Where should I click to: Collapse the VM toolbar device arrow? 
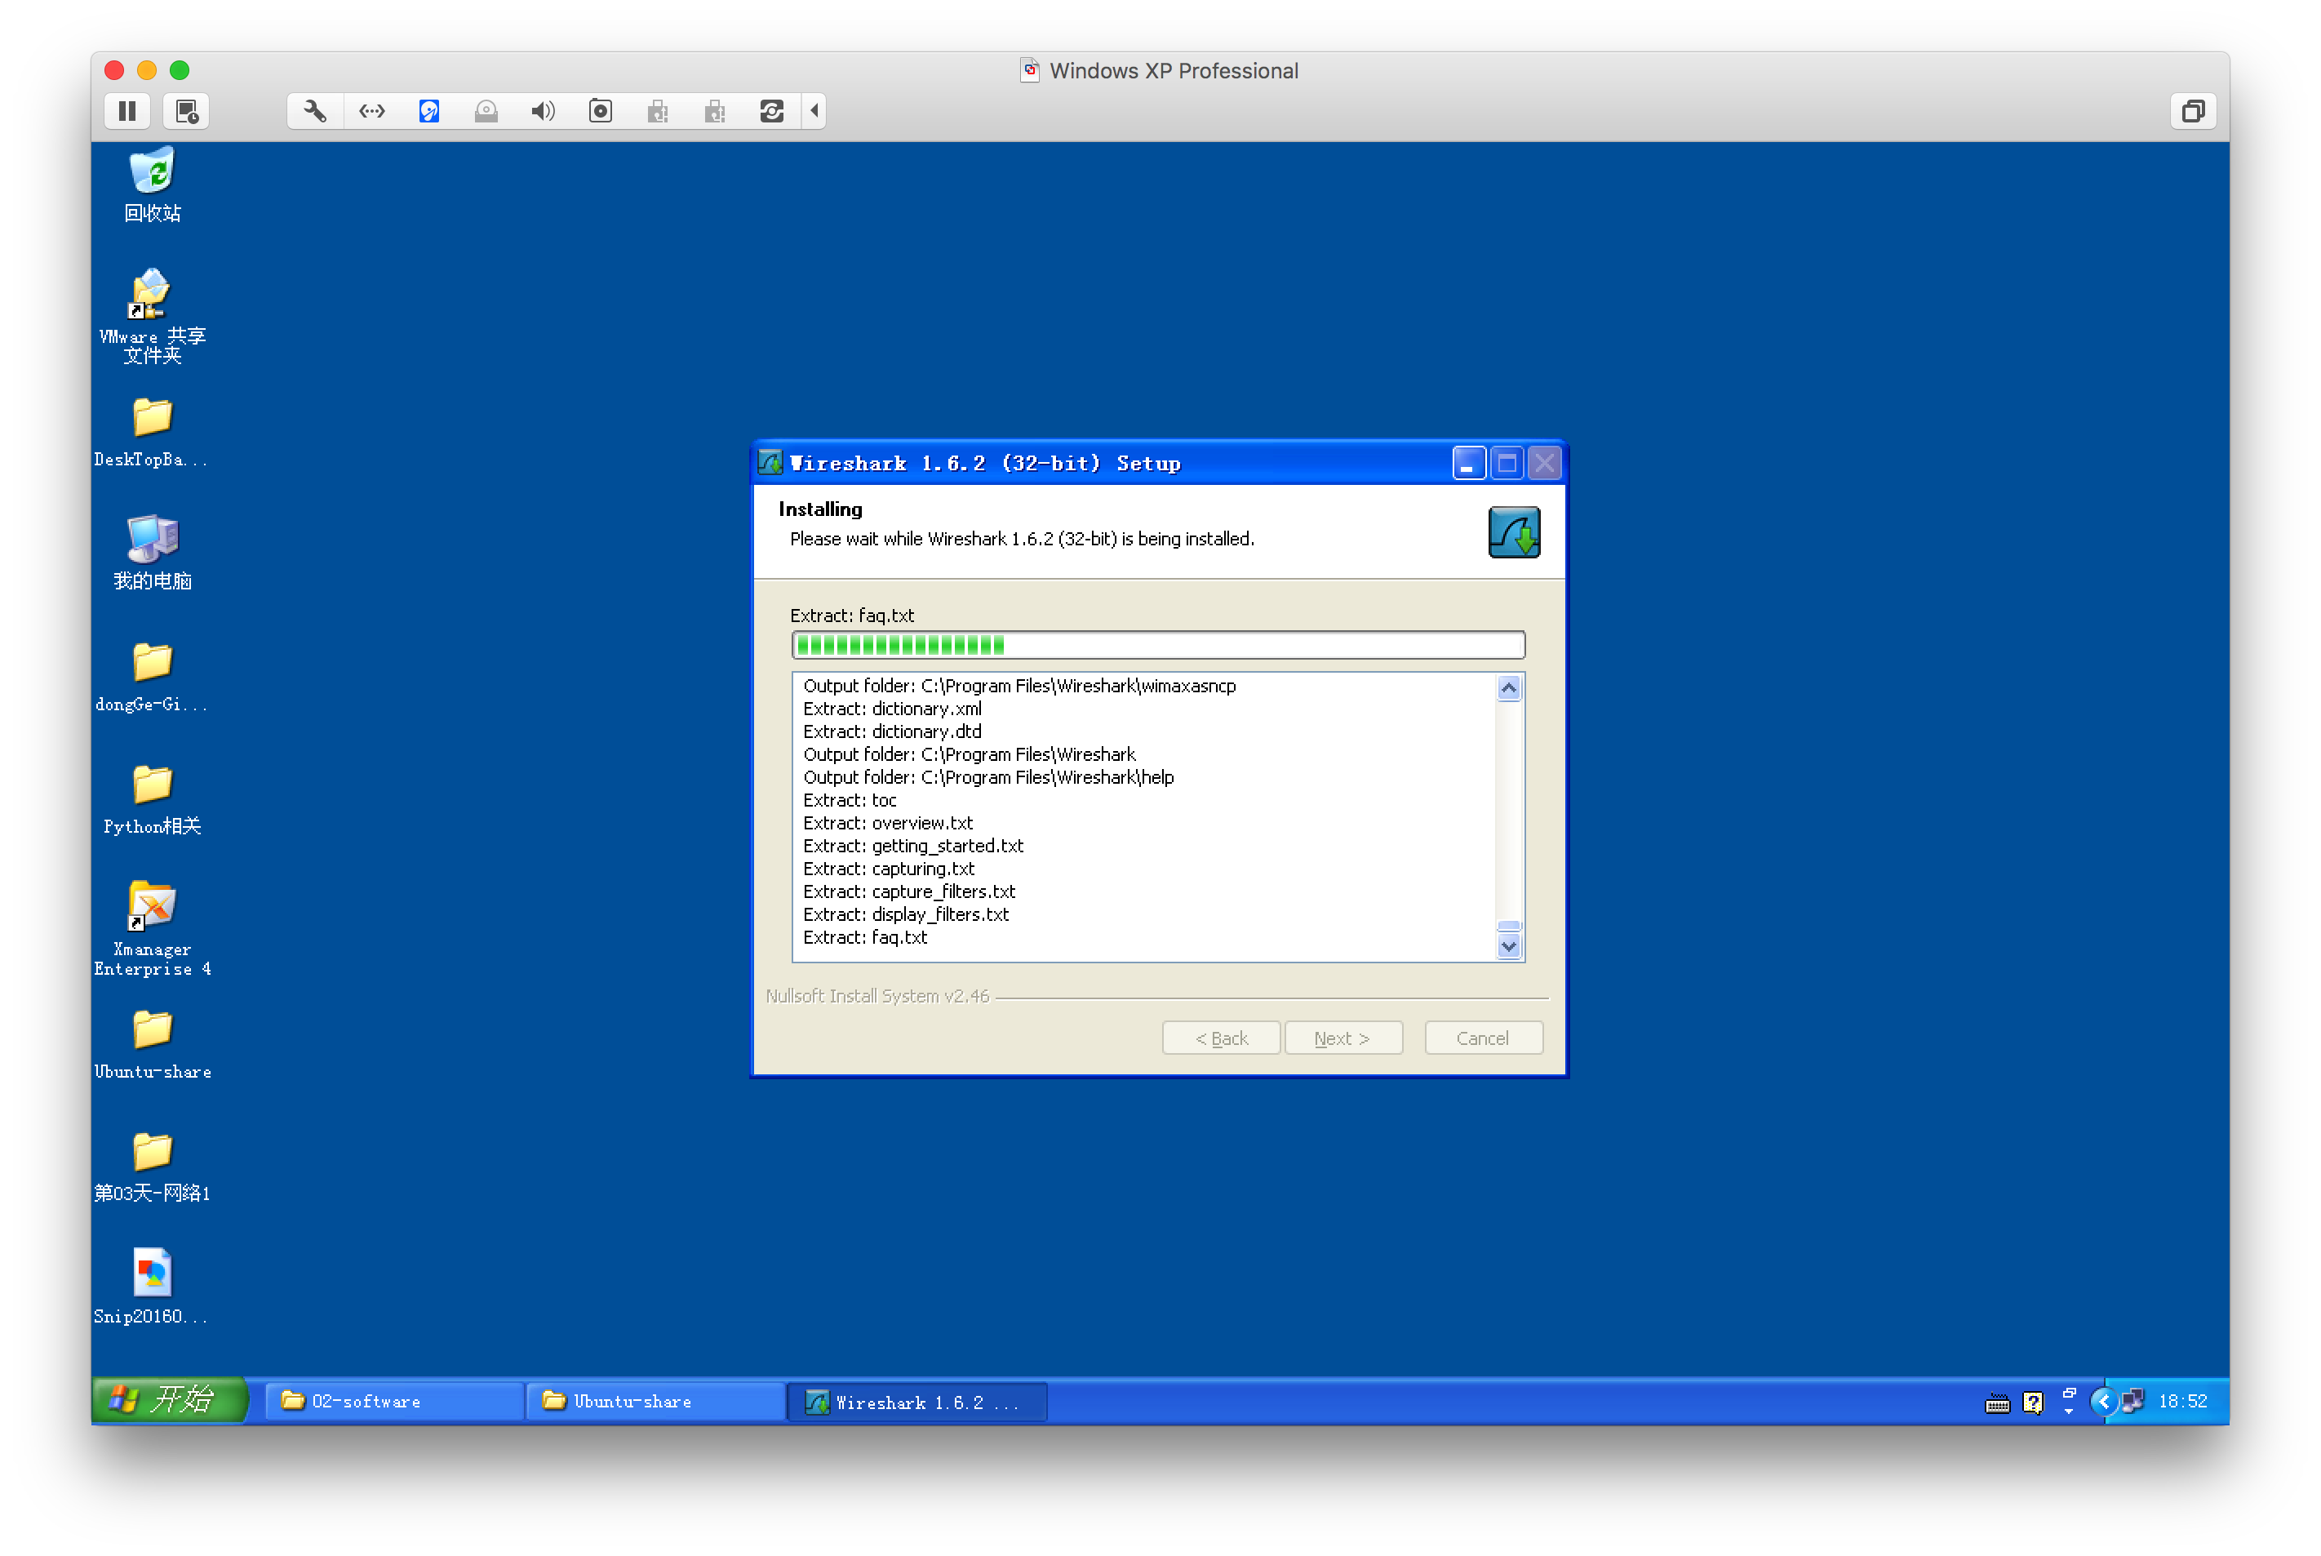(814, 111)
